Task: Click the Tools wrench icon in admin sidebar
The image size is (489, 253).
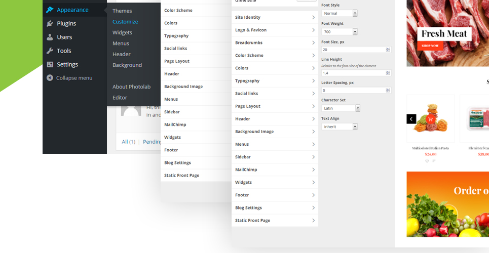Action: click(x=50, y=51)
